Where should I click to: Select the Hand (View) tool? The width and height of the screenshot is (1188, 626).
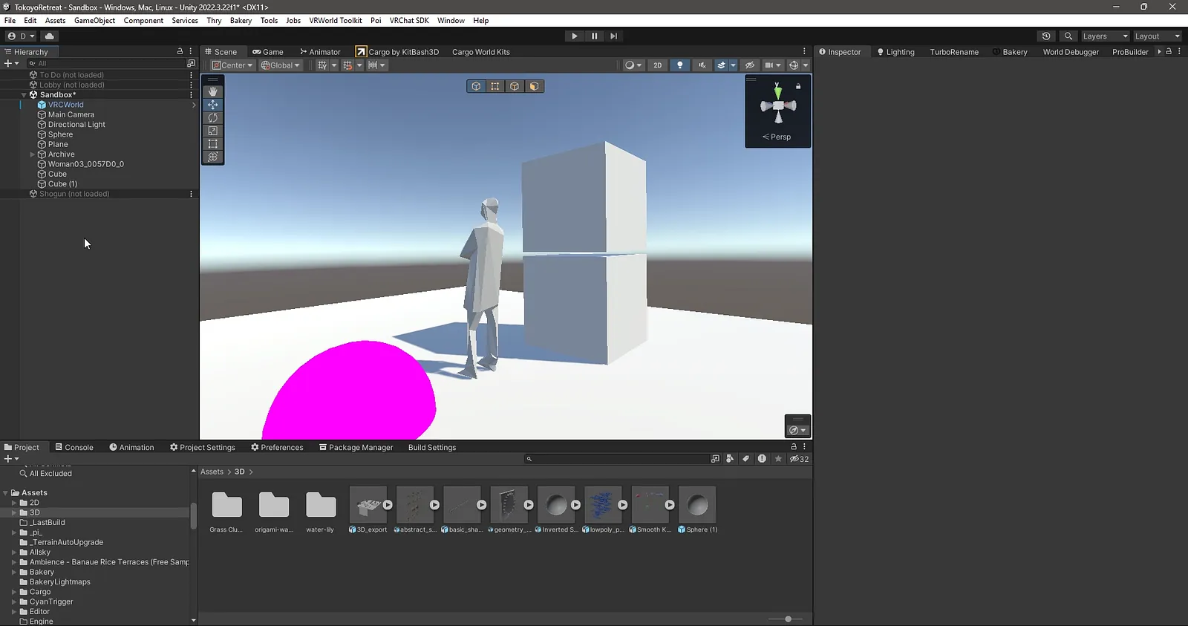pos(213,91)
